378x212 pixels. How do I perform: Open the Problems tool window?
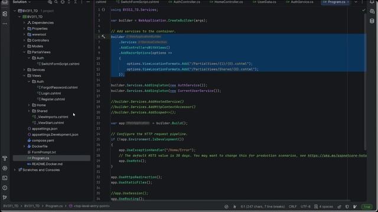click(x=5, y=188)
